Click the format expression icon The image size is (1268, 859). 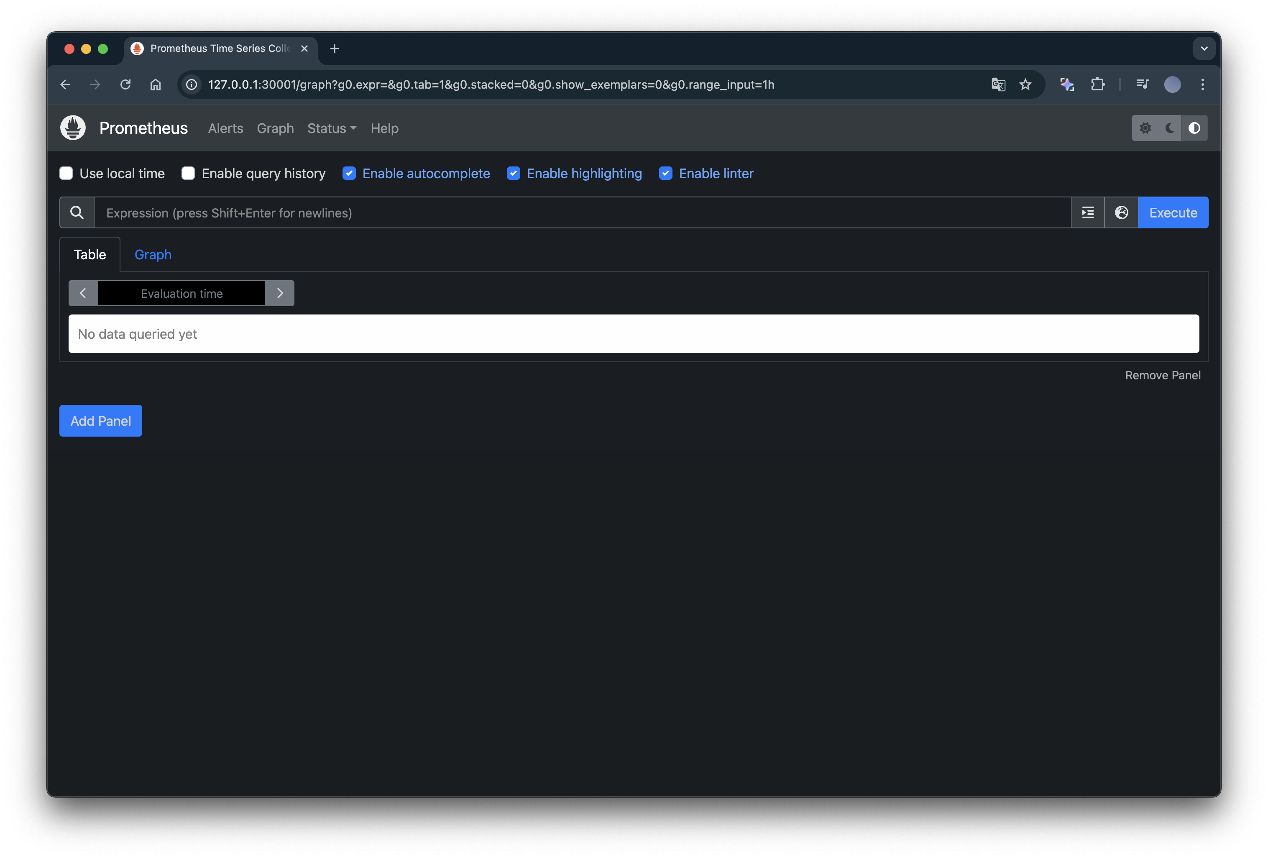point(1088,213)
